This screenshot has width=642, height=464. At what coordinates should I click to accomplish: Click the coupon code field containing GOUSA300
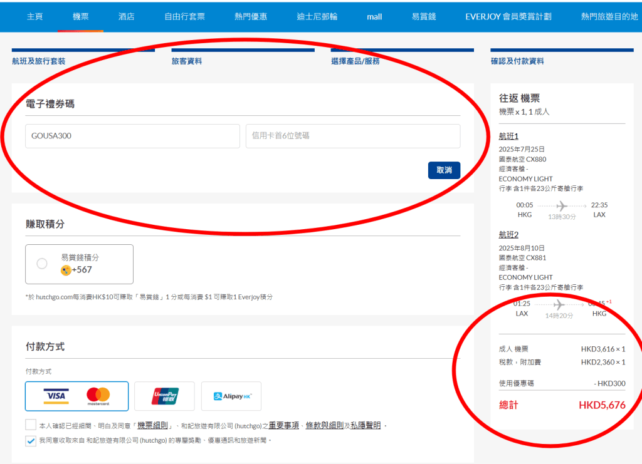coord(132,136)
